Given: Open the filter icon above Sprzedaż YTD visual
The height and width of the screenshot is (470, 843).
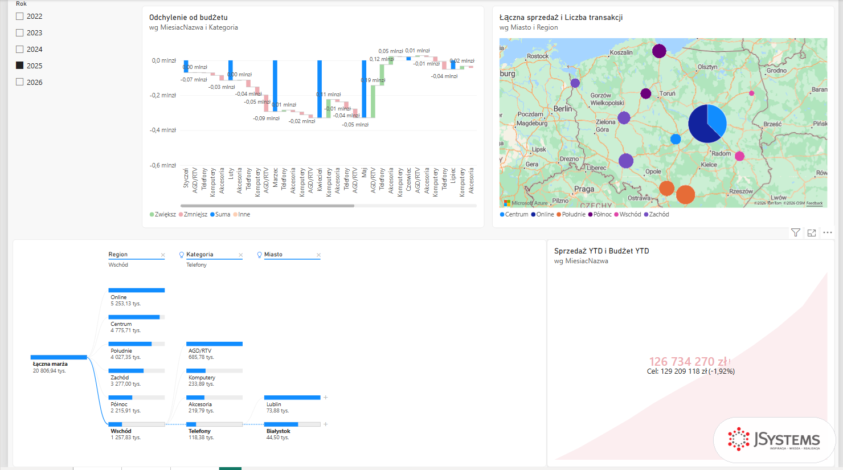Looking at the screenshot, I should tap(796, 232).
